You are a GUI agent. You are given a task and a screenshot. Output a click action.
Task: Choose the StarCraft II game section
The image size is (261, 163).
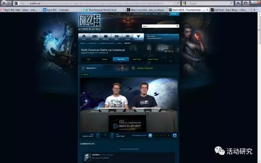[91, 68]
